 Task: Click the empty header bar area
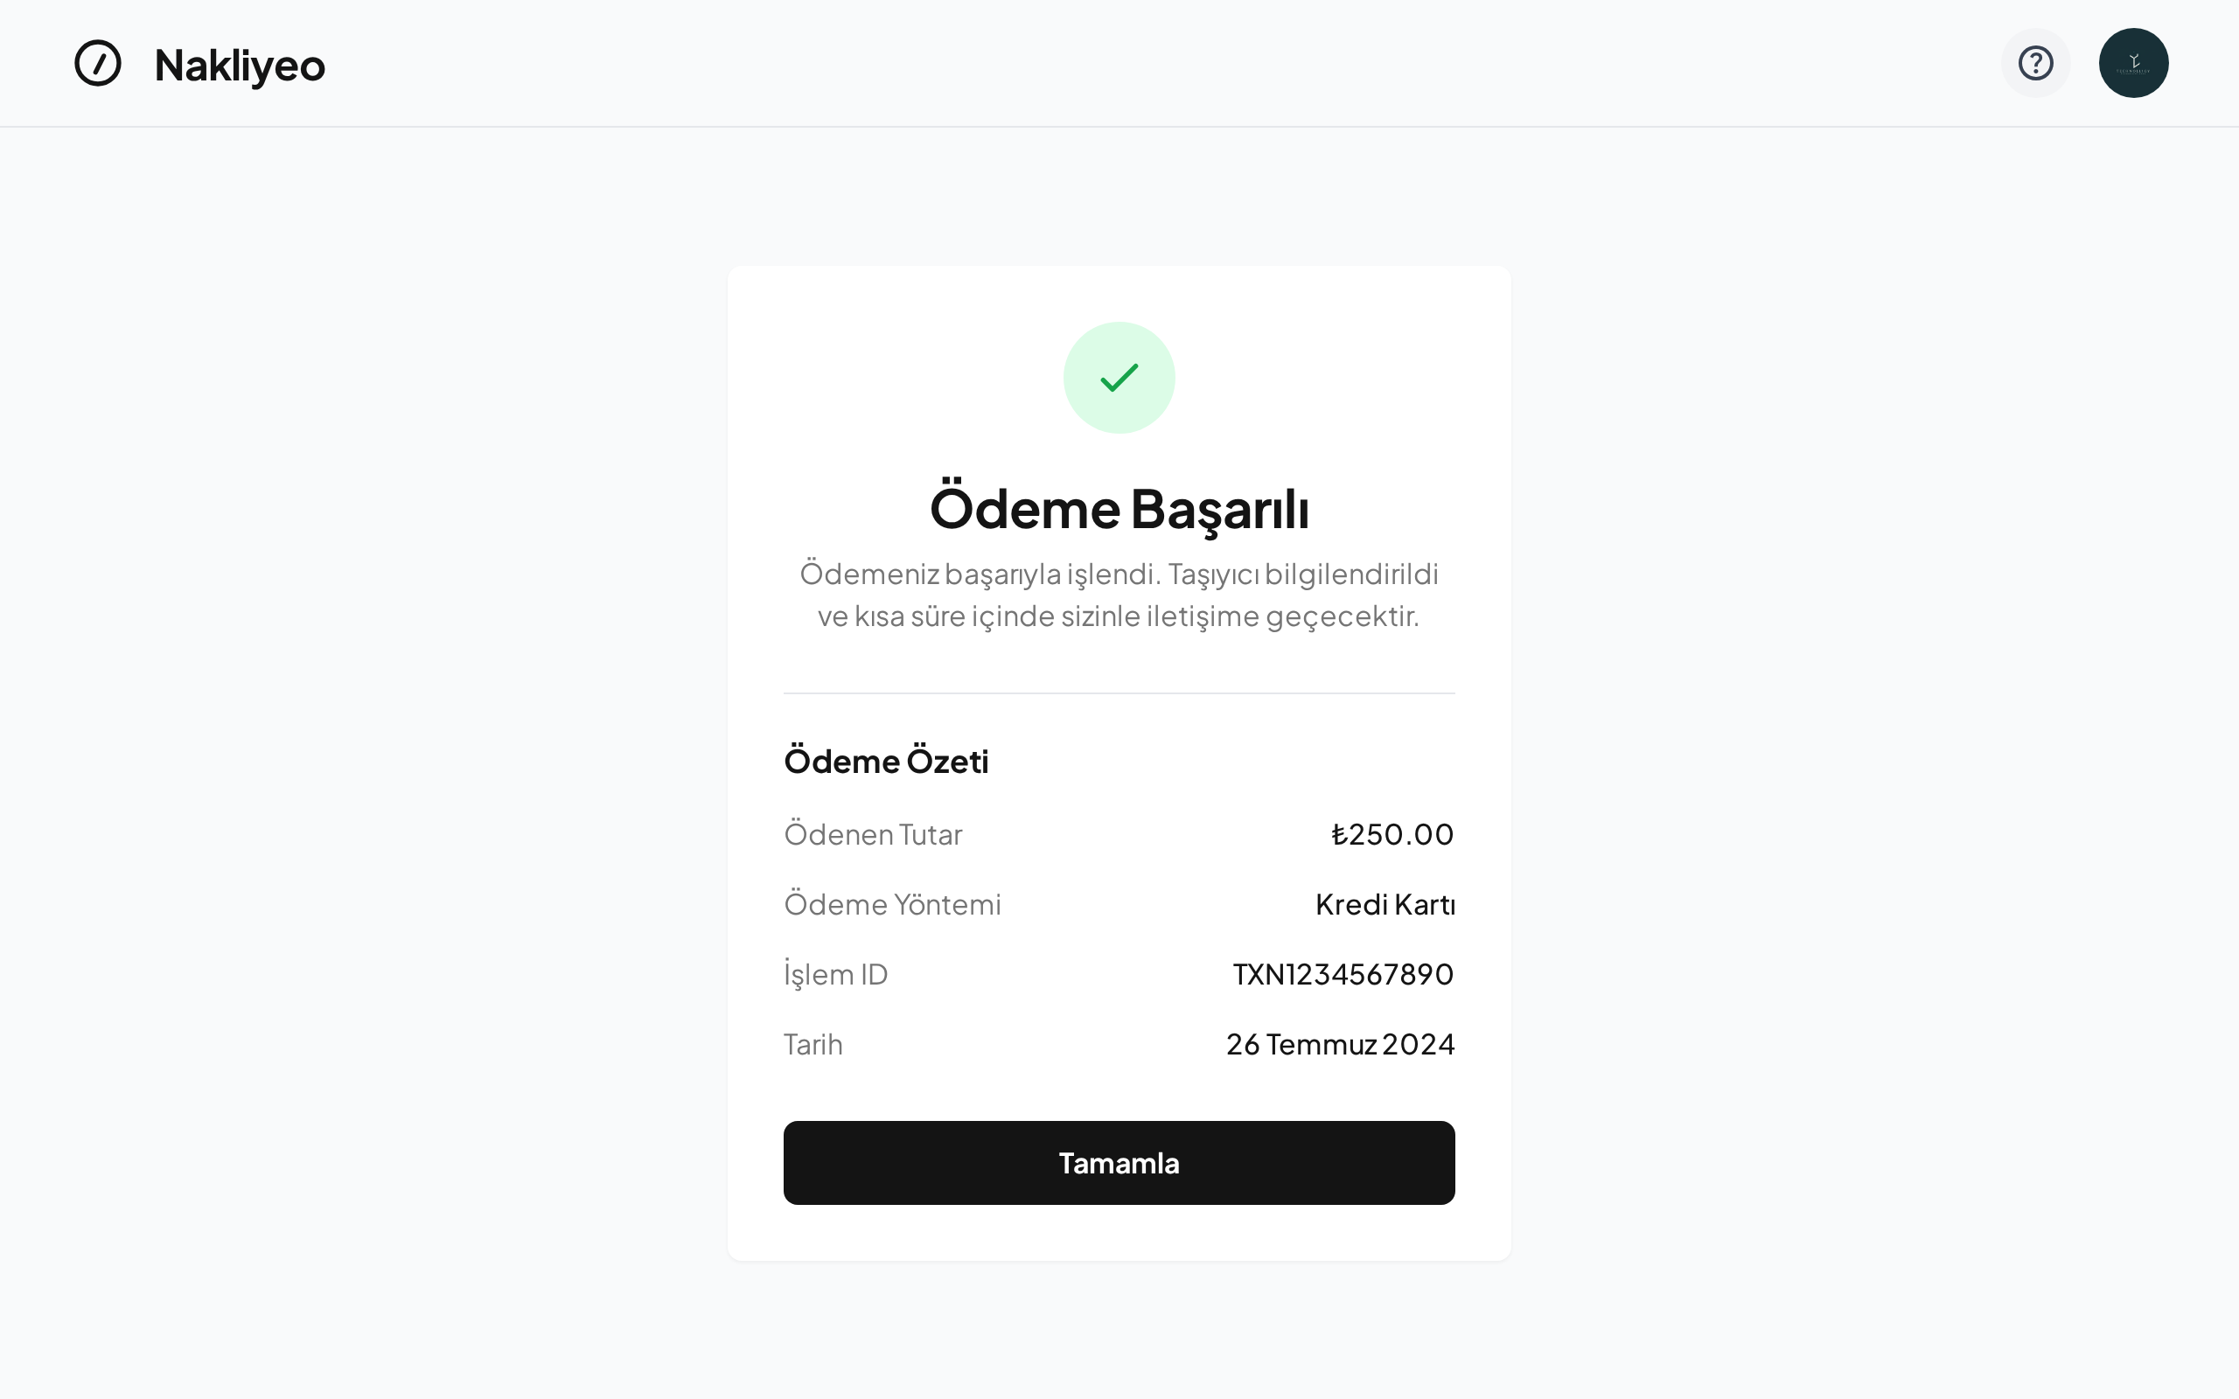pyautogui.click(x=1110, y=64)
